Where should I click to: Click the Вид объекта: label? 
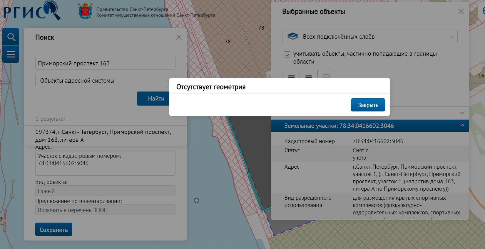pyautogui.click(x=51, y=182)
